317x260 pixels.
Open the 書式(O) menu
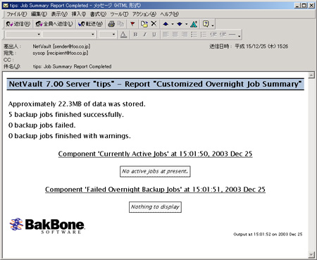[98, 14]
